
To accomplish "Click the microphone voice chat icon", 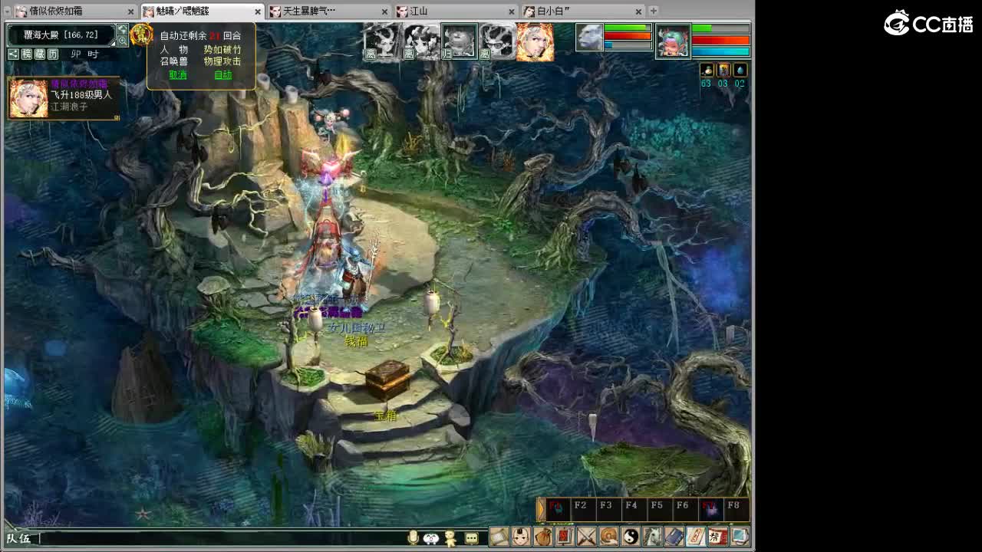I will 414,537.
